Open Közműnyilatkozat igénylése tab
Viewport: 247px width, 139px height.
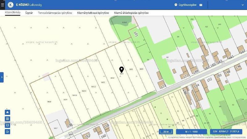(x=93, y=13)
